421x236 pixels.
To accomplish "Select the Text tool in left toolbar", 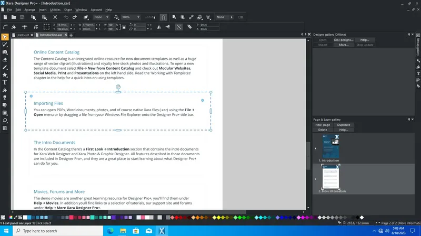I will (x=5, y=82).
